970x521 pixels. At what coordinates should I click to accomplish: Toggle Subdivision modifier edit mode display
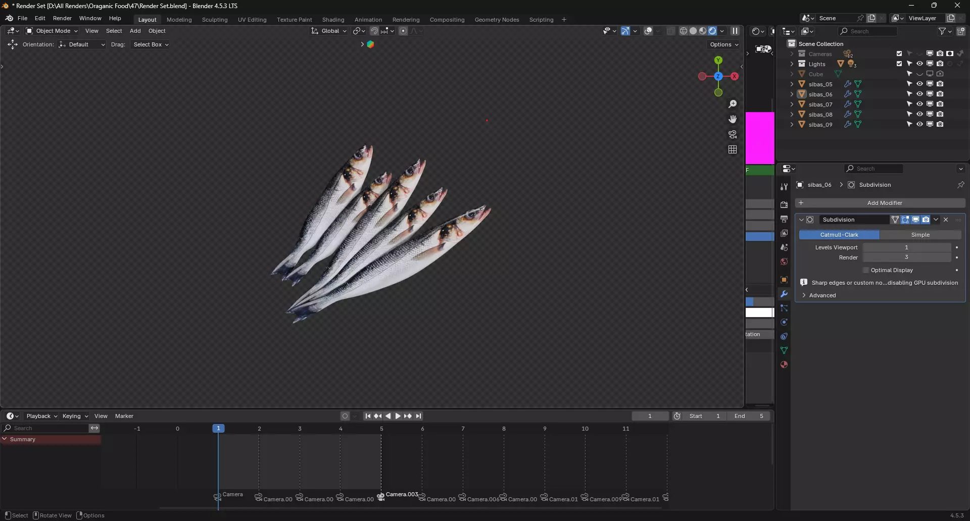905,220
